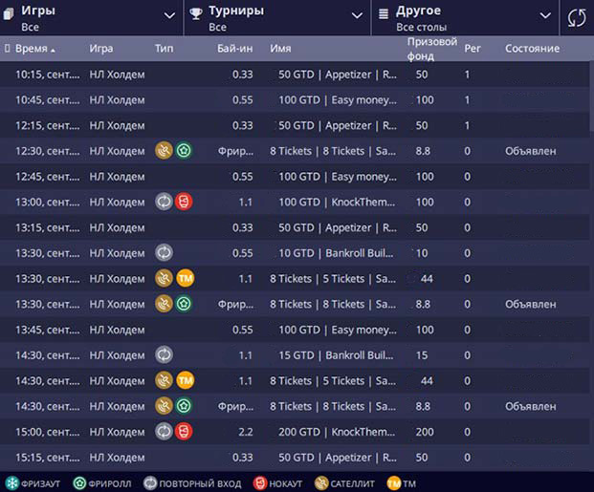Click the Повторный вход legend icon
The image size is (594, 492).
click(150, 483)
